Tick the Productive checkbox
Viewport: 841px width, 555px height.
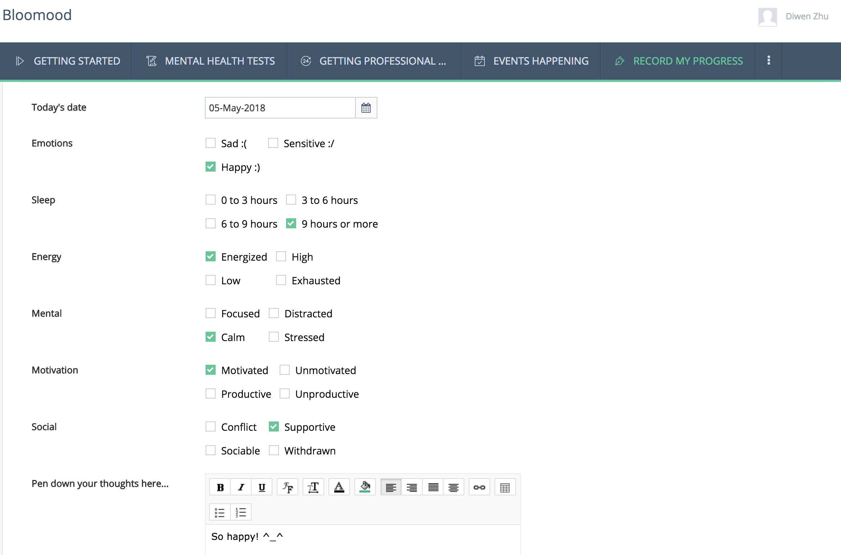pos(211,394)
